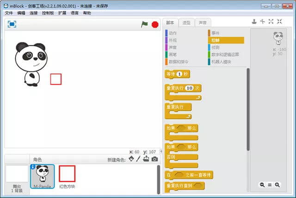296x198 pixels.
Task: Click the red square on the stage
Action: tap(56, 79)
